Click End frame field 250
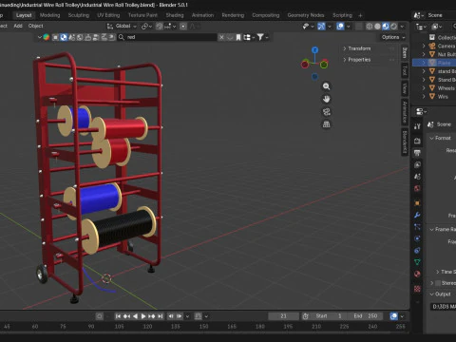The width and height of the screenshot is (456, 342). pos(367,316)
